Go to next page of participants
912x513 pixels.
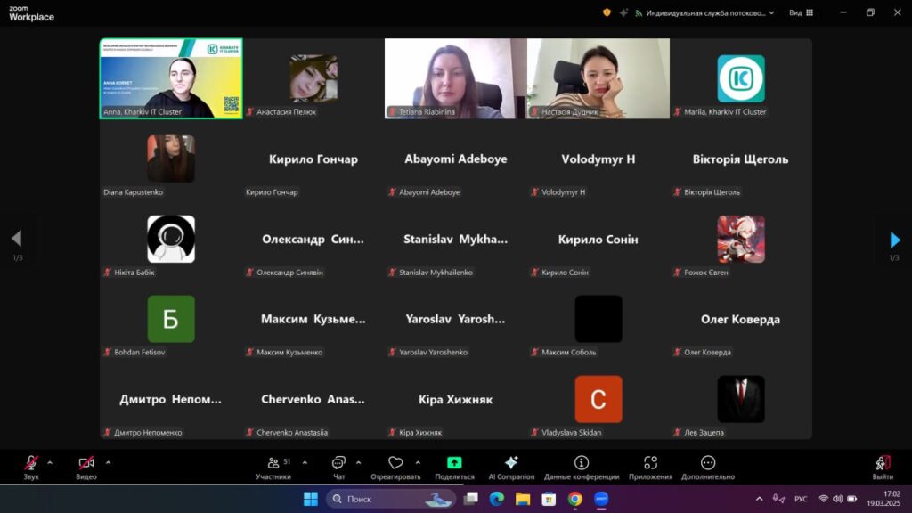894,240
